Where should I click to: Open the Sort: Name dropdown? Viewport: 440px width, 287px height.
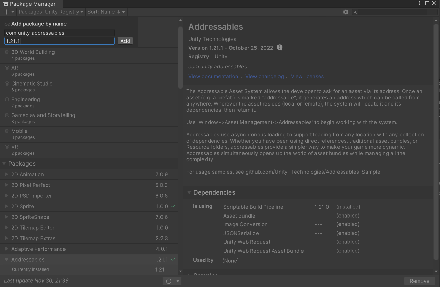click(106, 12)
